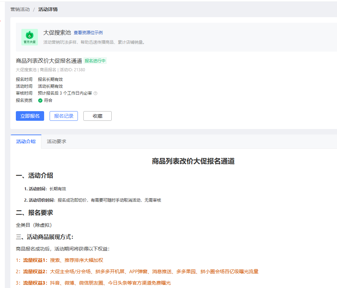Click 报名长期有效 value
Viewport: 337px width, 288px height.
[x=50, y=79]
